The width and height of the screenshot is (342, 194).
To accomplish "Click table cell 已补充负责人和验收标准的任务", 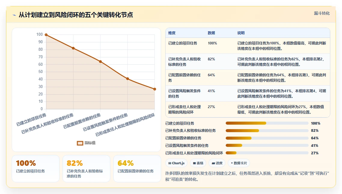I will tap(185, 62).
